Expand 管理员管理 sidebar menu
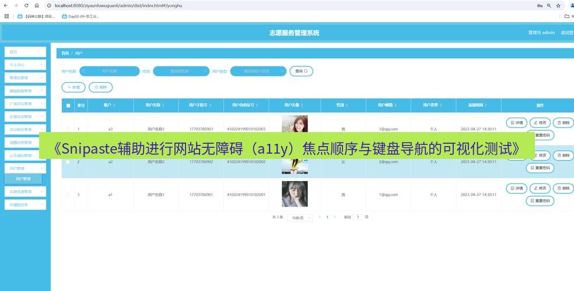 (x=25, y=78)
